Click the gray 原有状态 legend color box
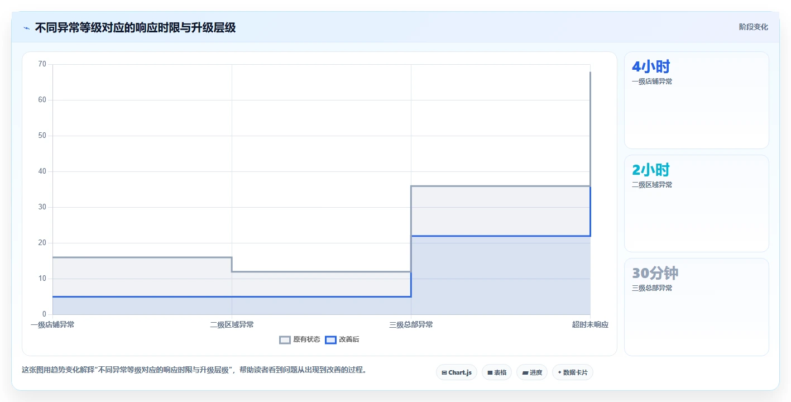This screenshot has height=402, width=791. pos(285,339)
